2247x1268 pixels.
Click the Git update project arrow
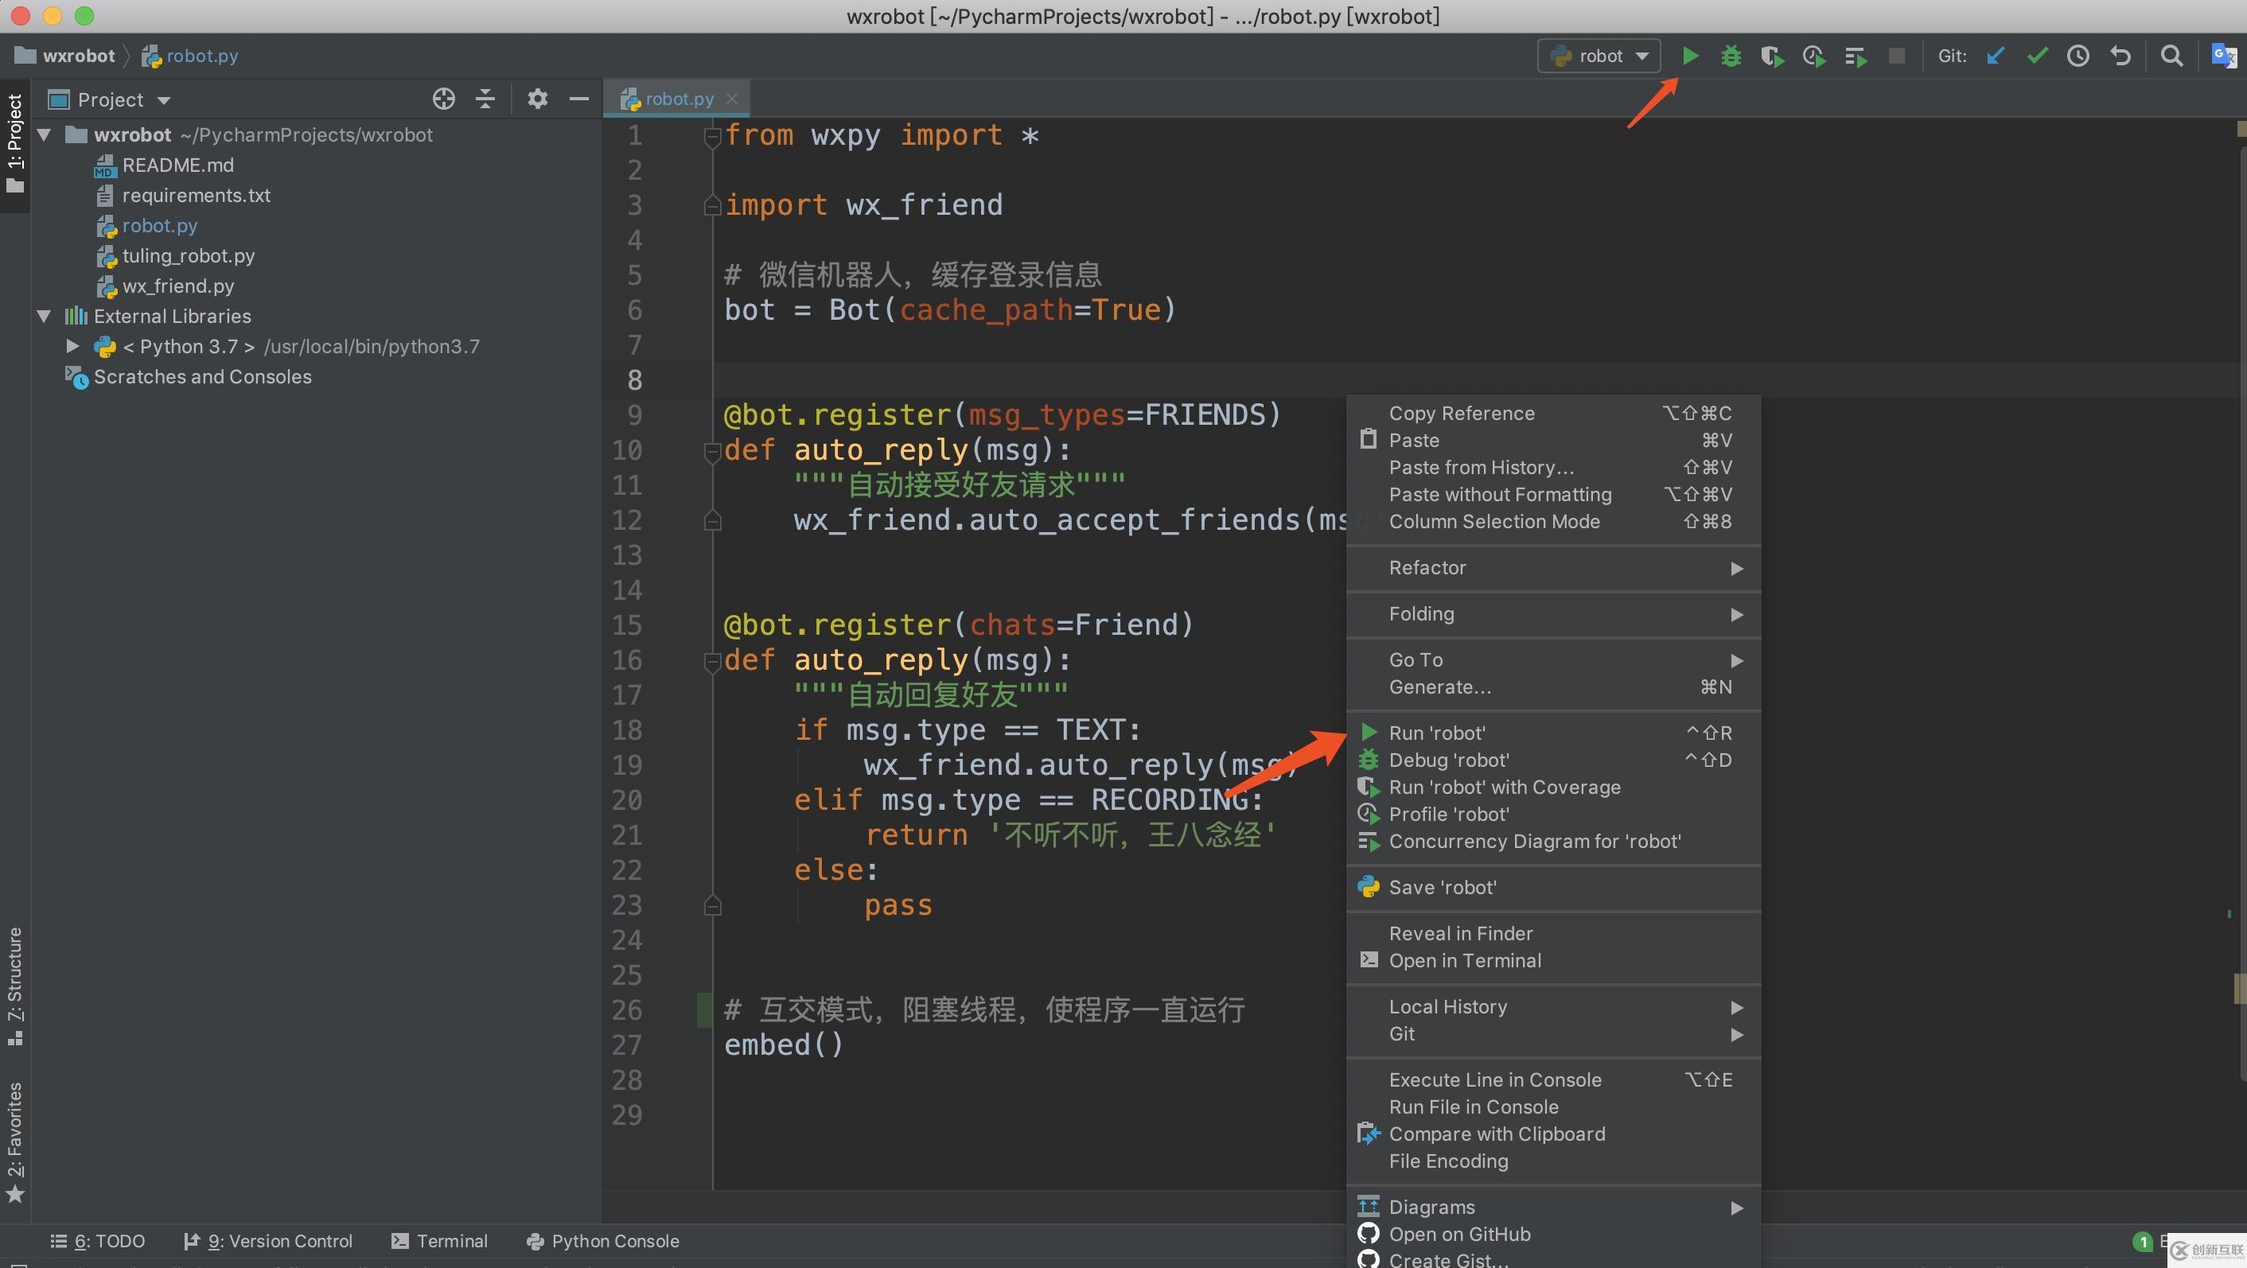[x=1995, y=56]
